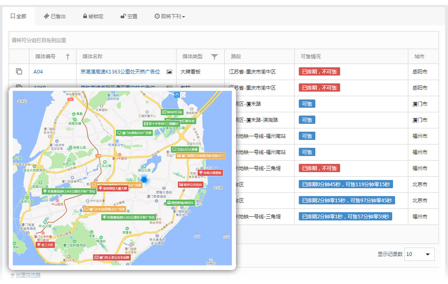Click the 创建筛选器 link
The height and width of the screenshot is (284, 448).
[28, 275]
